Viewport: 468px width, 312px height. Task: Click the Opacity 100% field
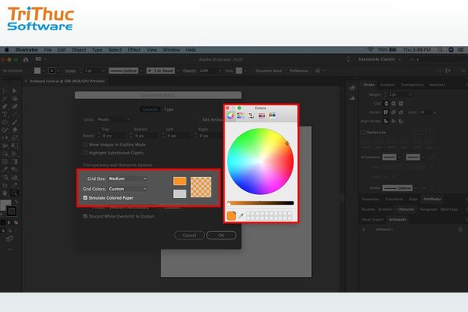[207, 71]
